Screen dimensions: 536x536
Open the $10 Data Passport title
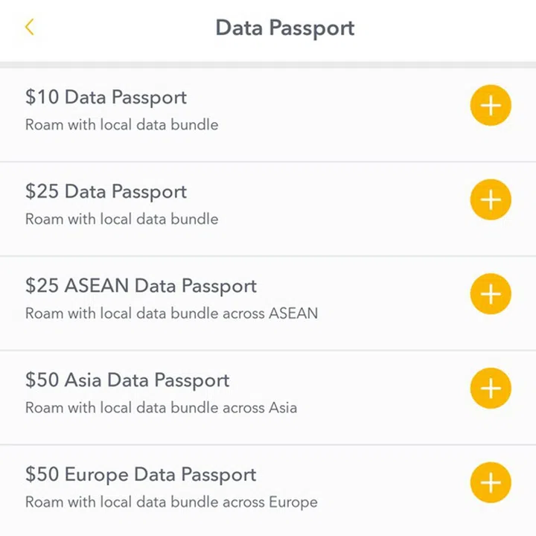point(106,98)
